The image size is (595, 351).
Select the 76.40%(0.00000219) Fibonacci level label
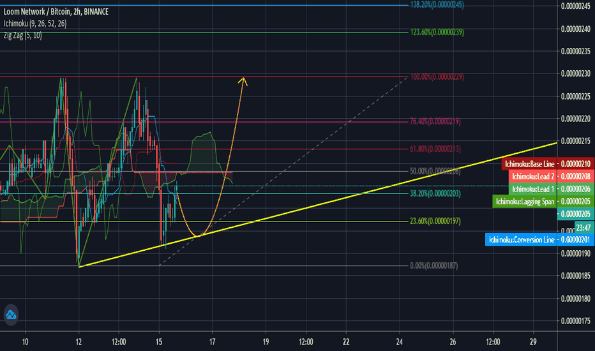pos(435,121)
